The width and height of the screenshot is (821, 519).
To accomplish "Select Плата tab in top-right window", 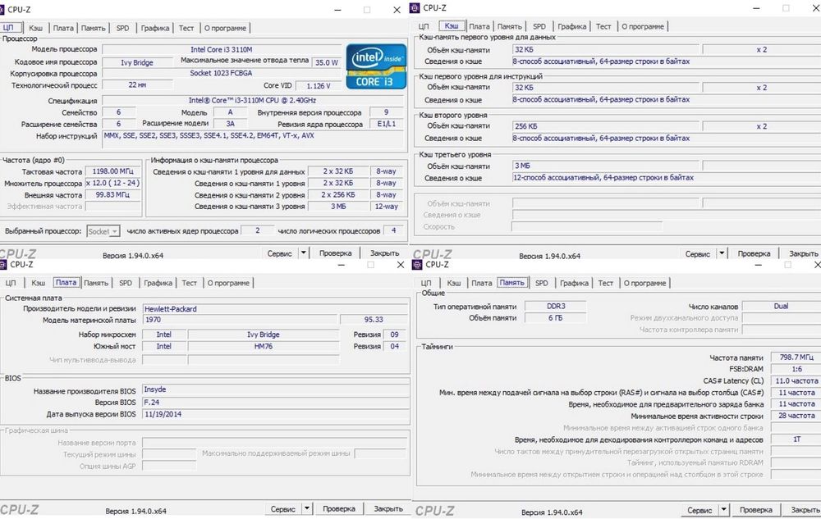I will click(479, 26).
